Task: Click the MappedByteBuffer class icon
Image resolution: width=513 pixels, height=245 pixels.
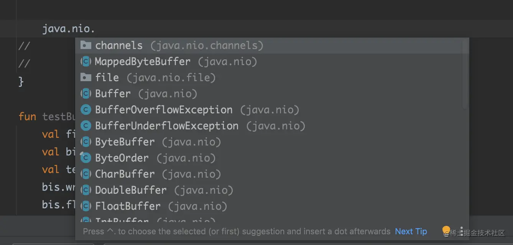Action: click(x=85, y=61)
